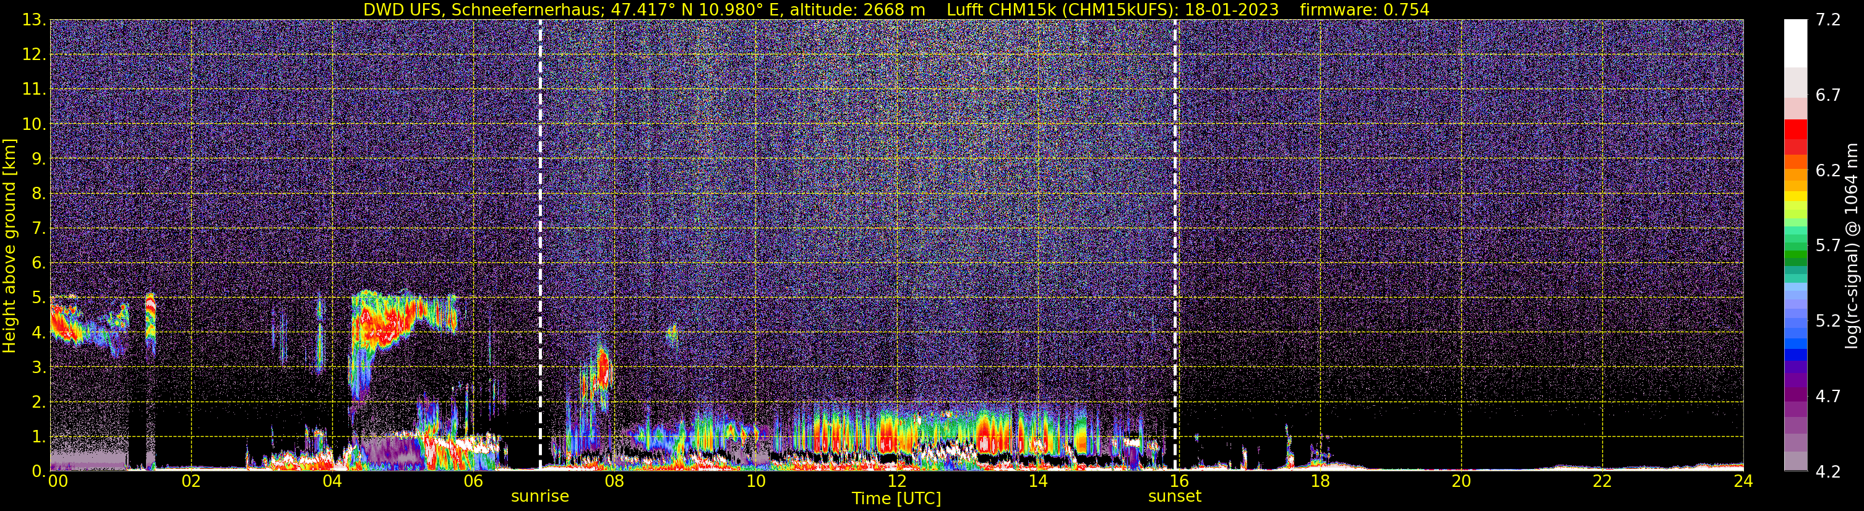Click the "Height above ground [km]" axis label
Viewport: 1864px width, 511px height.
[9, 246]
